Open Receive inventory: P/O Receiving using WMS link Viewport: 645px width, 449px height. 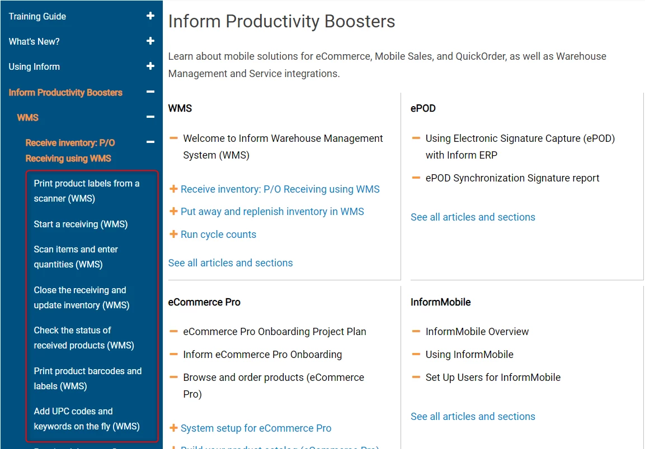[x=280, y=189]
